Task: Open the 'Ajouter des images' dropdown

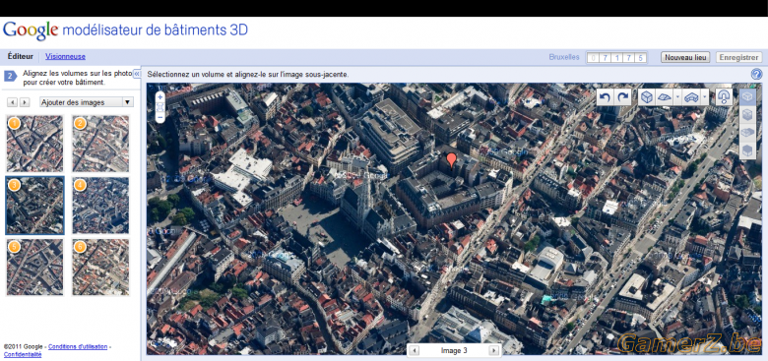Action: click(x=87, y=102)
